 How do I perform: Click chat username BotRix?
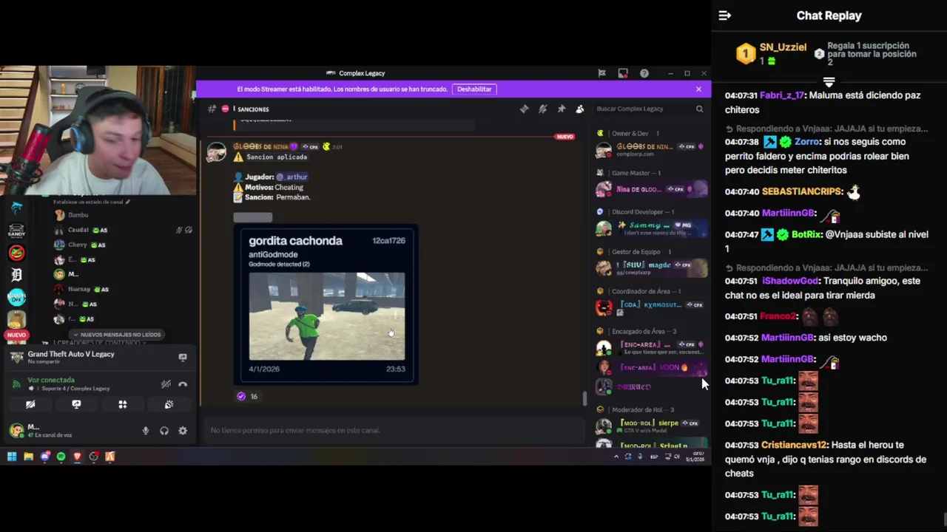coord(806,234)
